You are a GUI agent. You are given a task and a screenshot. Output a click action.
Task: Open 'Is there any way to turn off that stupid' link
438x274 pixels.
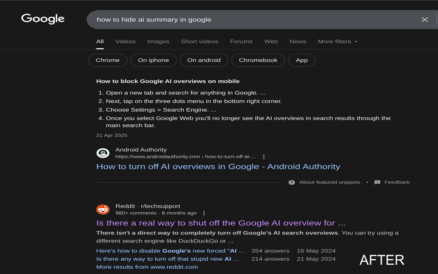(167, 259)
